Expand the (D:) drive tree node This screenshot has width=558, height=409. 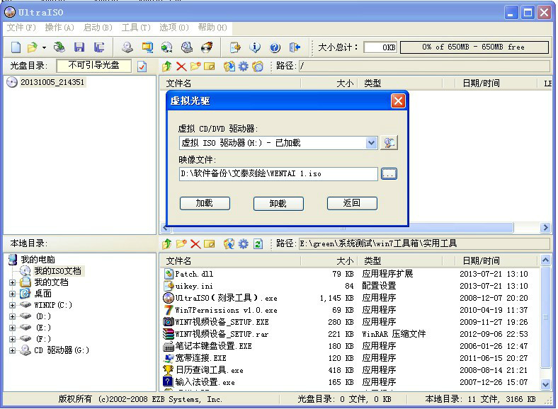click(13, 317)
